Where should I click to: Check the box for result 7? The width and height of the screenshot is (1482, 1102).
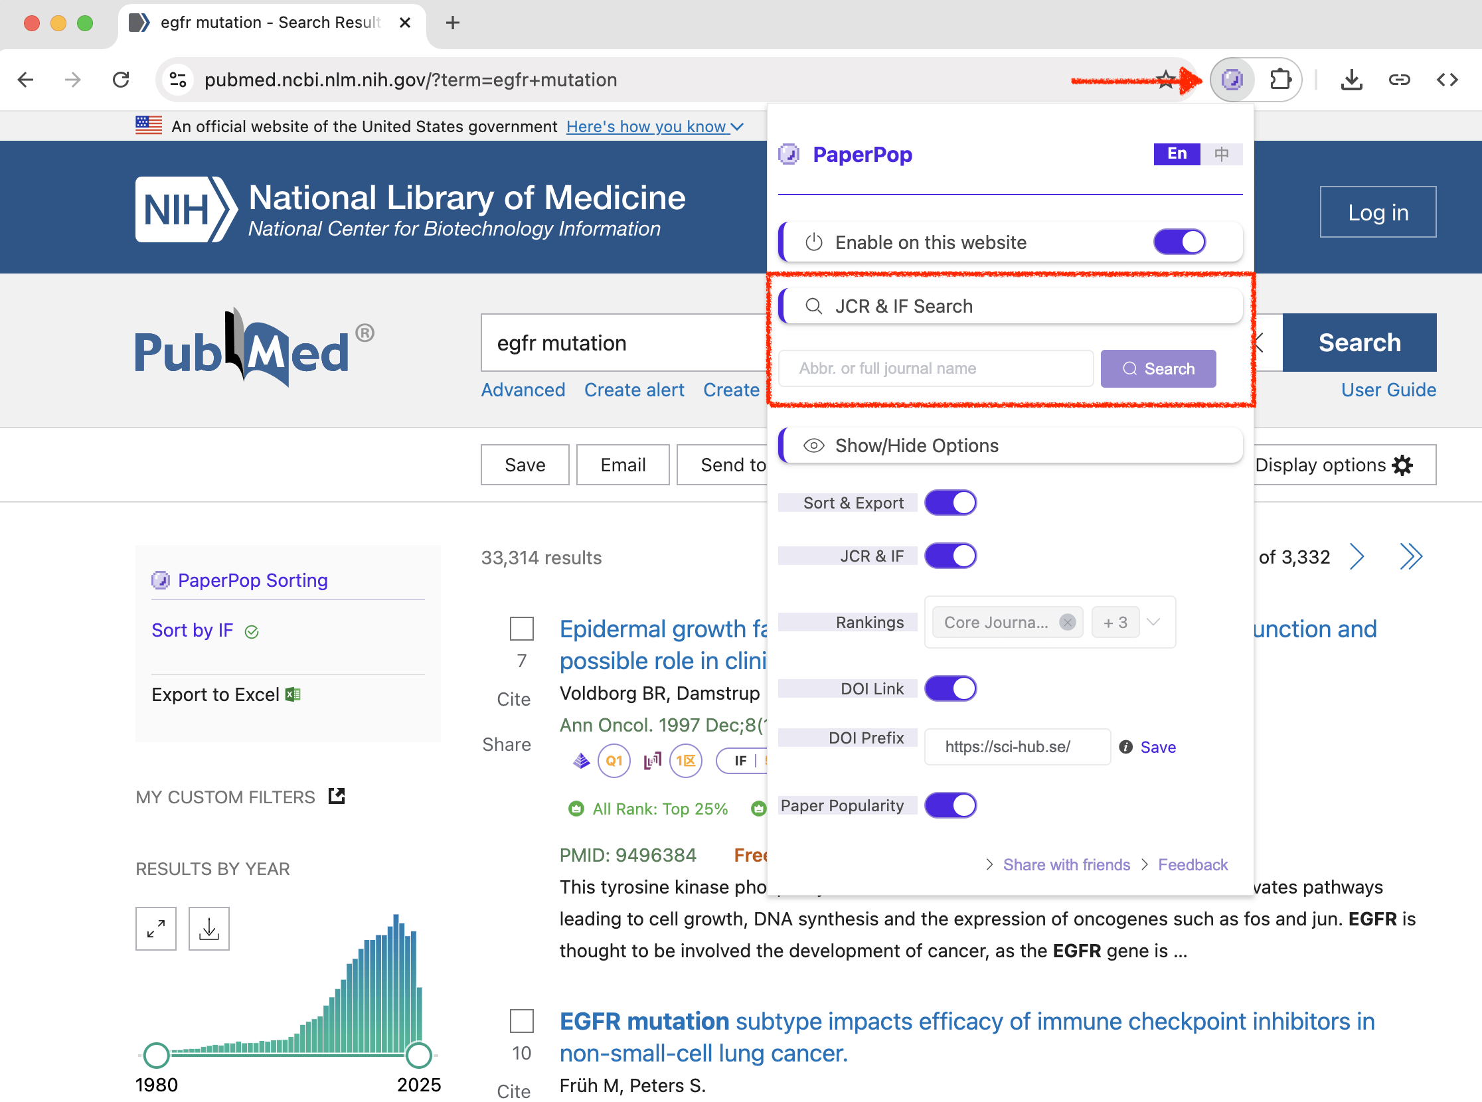point(522,629)
